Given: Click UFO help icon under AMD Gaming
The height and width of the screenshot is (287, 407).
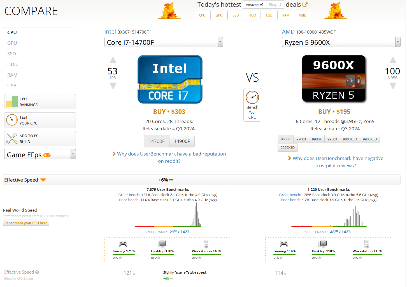Looking at the screenshot, I should [x=281, y=258].
